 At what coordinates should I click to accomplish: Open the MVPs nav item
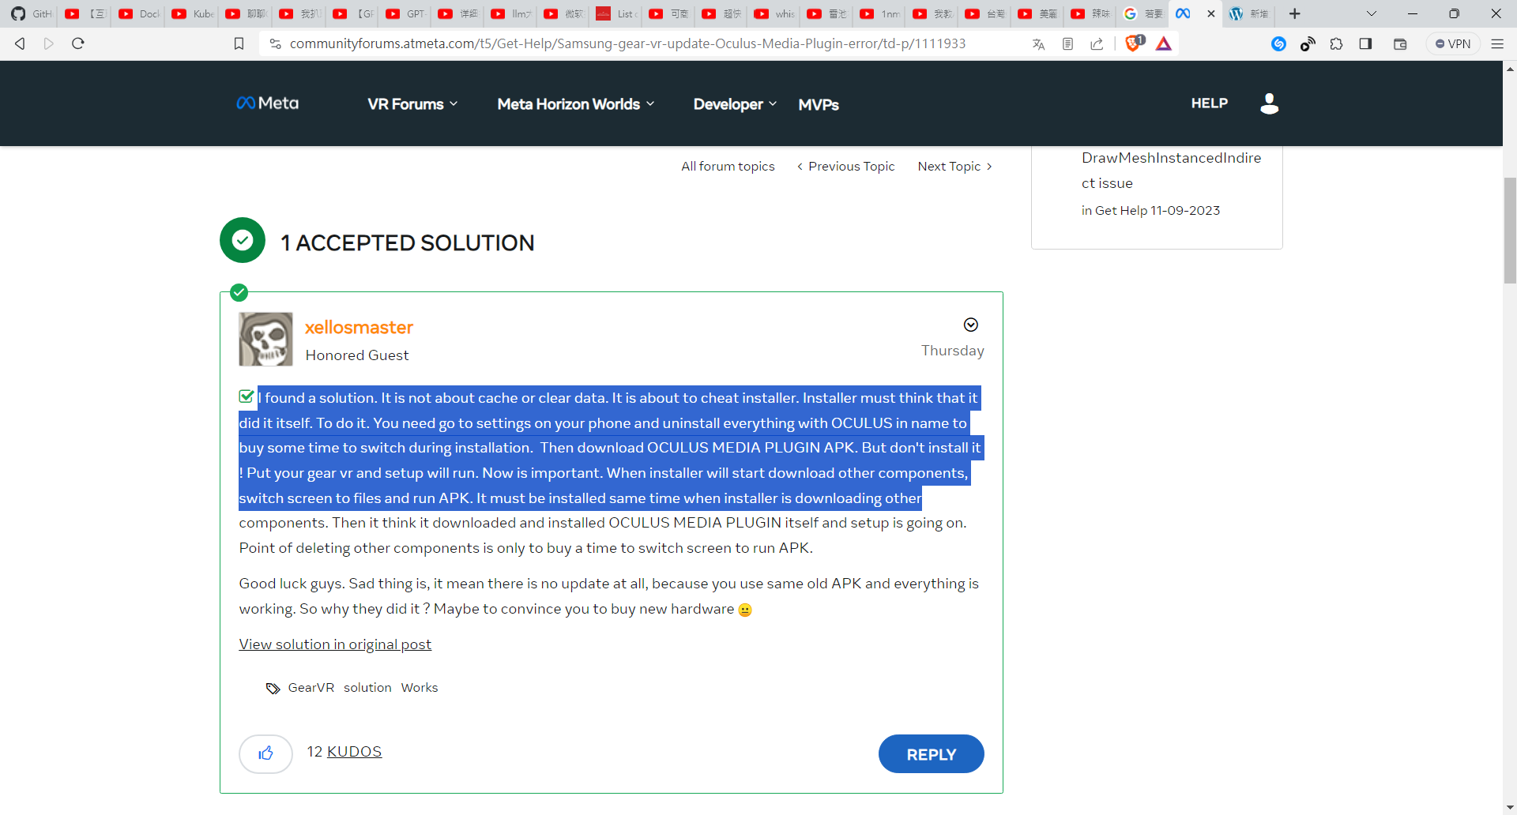(x=819, y=105)
